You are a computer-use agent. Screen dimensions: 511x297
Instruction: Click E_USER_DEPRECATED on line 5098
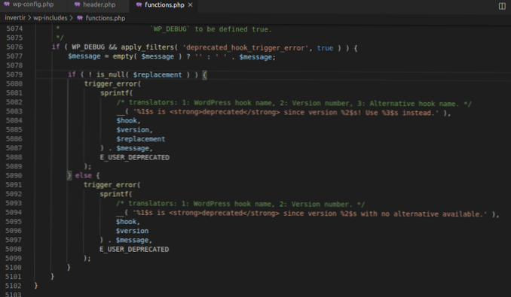[134, 249]
